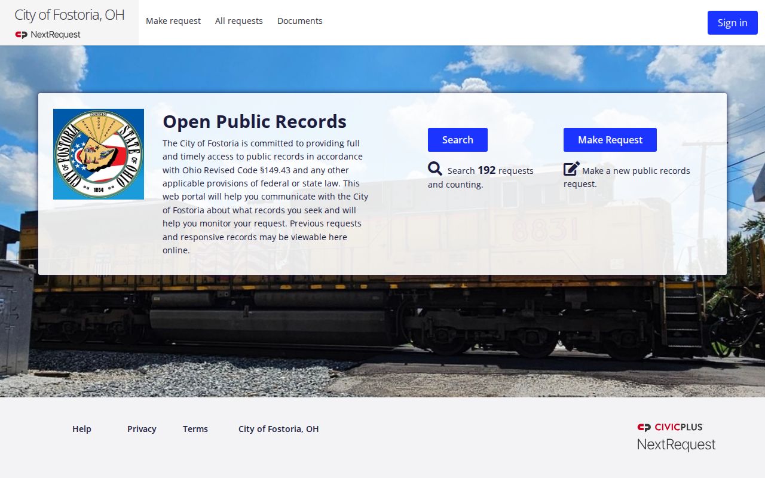
Task: Open the Help footer link
Action: coord(82,429)
